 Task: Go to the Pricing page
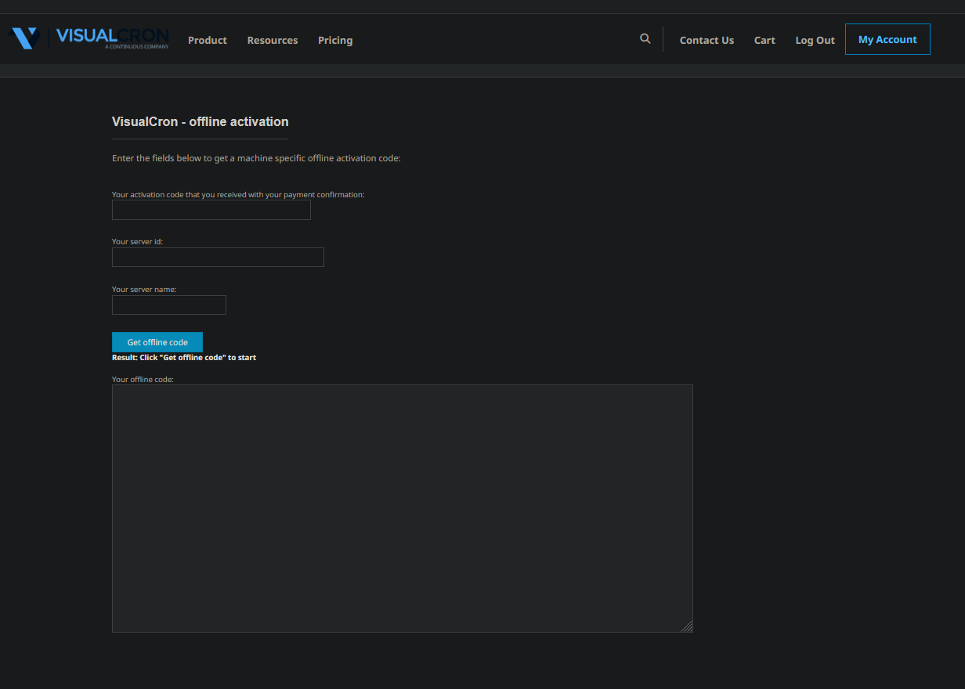click(335, 40)
